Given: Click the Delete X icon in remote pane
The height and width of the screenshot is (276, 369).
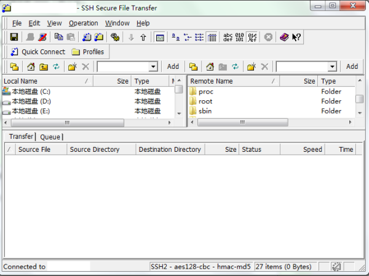Looking at the screenshot, I should tap(264, 66).
